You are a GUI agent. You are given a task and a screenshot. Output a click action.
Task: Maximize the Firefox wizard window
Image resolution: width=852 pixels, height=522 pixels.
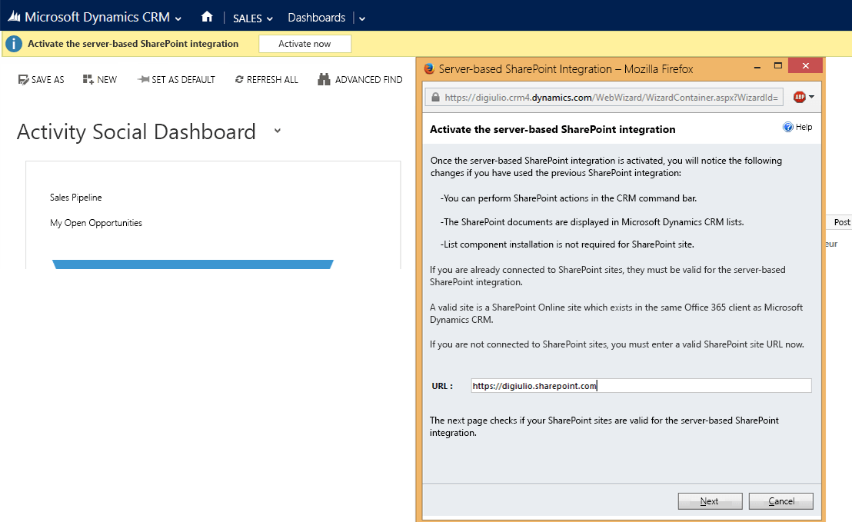tap(778, 65)
